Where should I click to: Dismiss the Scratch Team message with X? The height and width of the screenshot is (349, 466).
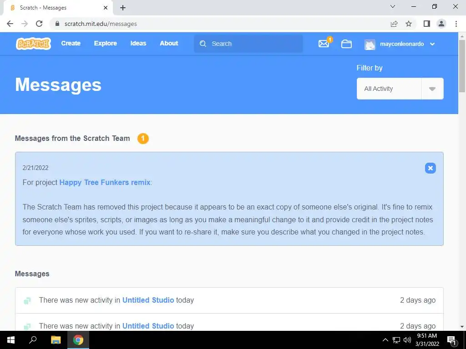tap(430, 168)
